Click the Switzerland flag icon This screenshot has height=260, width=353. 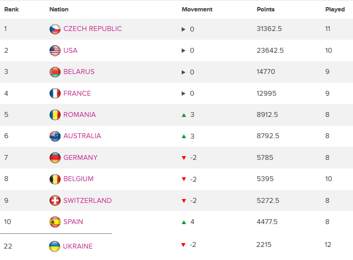coord(55,201)
